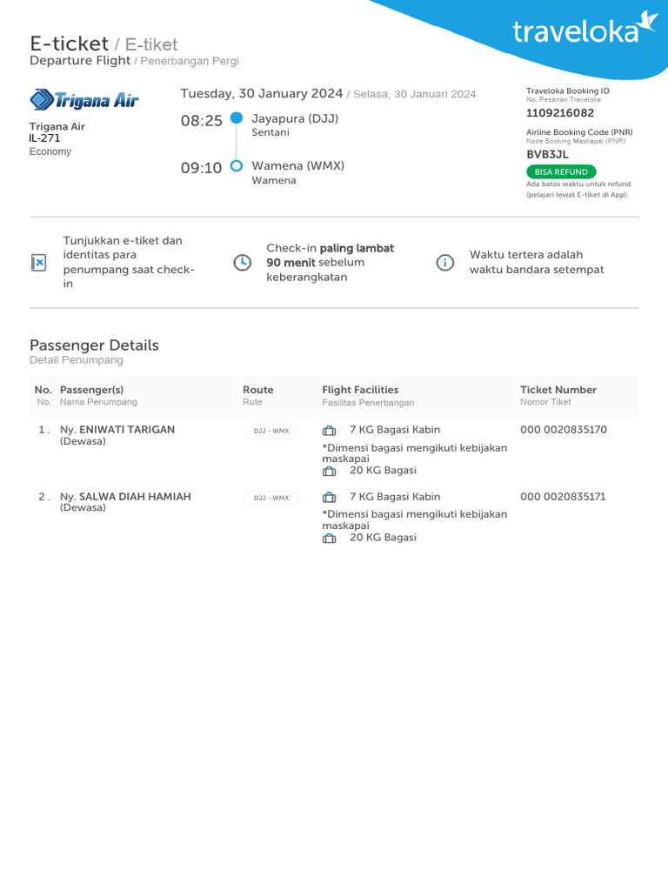Click the Trigana Air logo
The height and width of the screenshot is (891, 668).
click(84, 100)
